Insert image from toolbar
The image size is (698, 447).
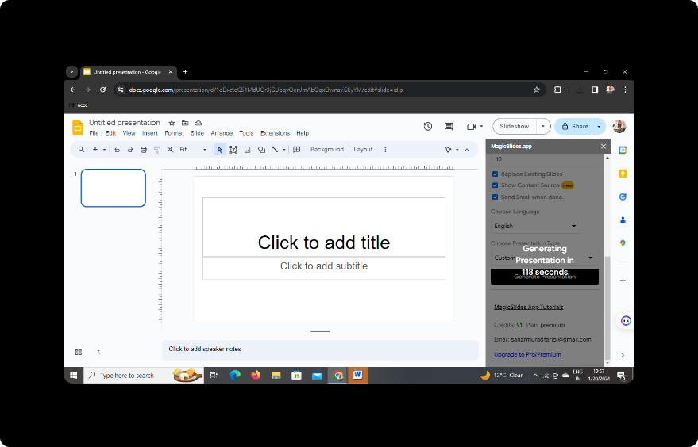248,150
